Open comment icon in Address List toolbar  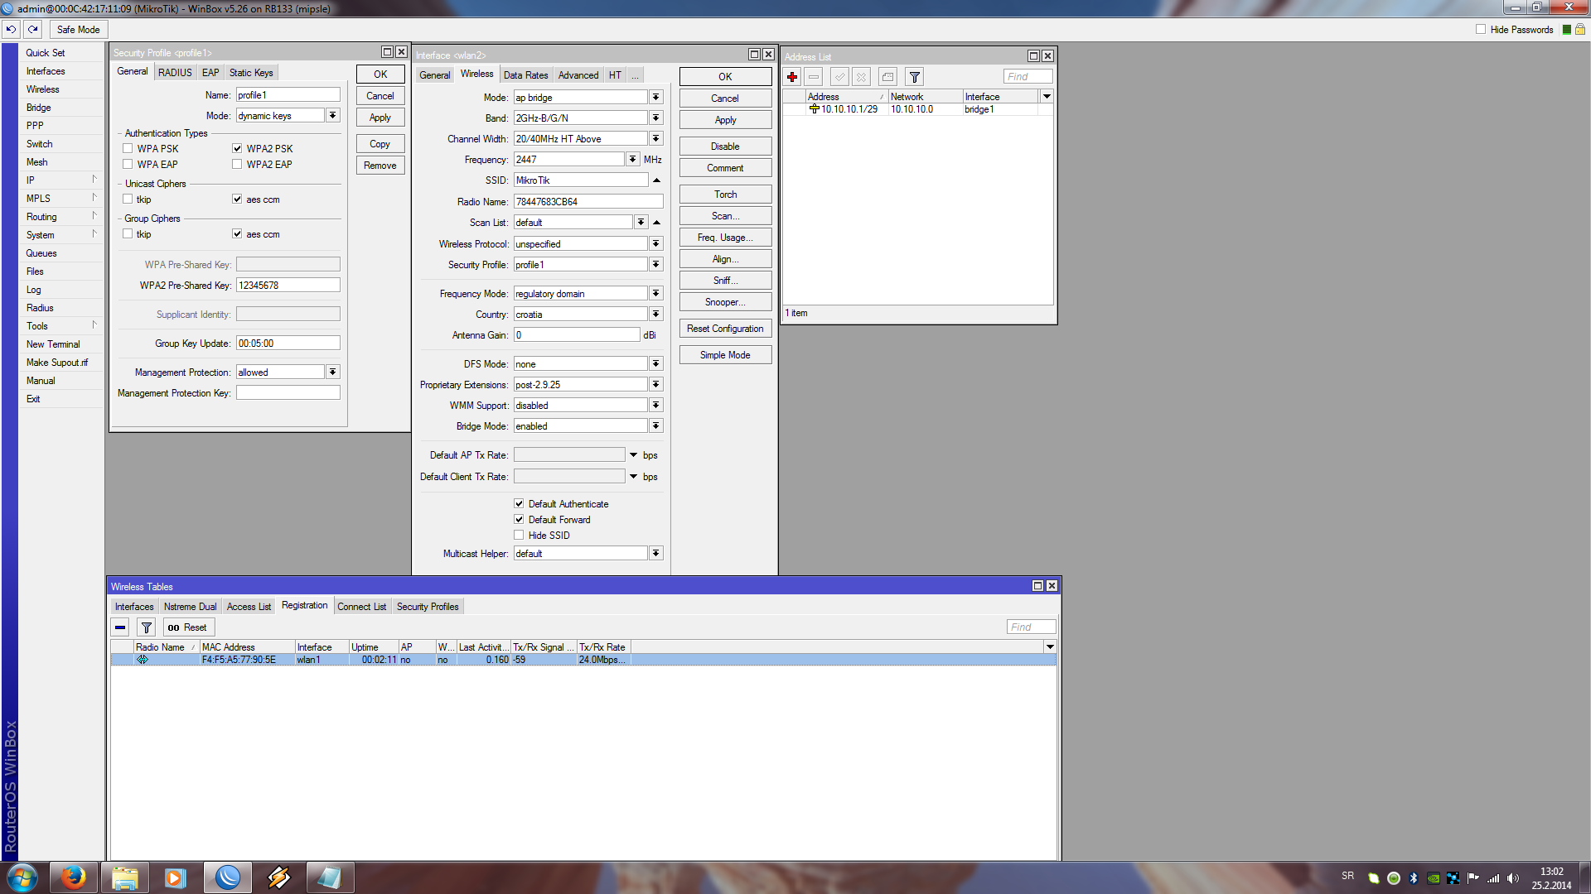[887, 77]
